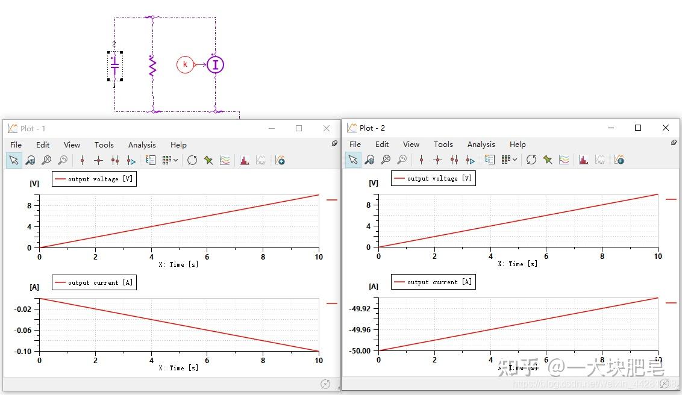Image resolution: width=682 pixels, height=395 pixels.
Task: Select the current source I component
Action: (x=215, y=65)
